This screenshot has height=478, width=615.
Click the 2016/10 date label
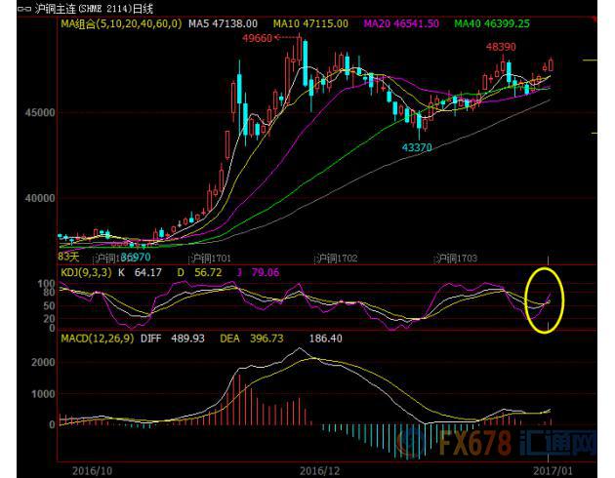pos(92,470)
